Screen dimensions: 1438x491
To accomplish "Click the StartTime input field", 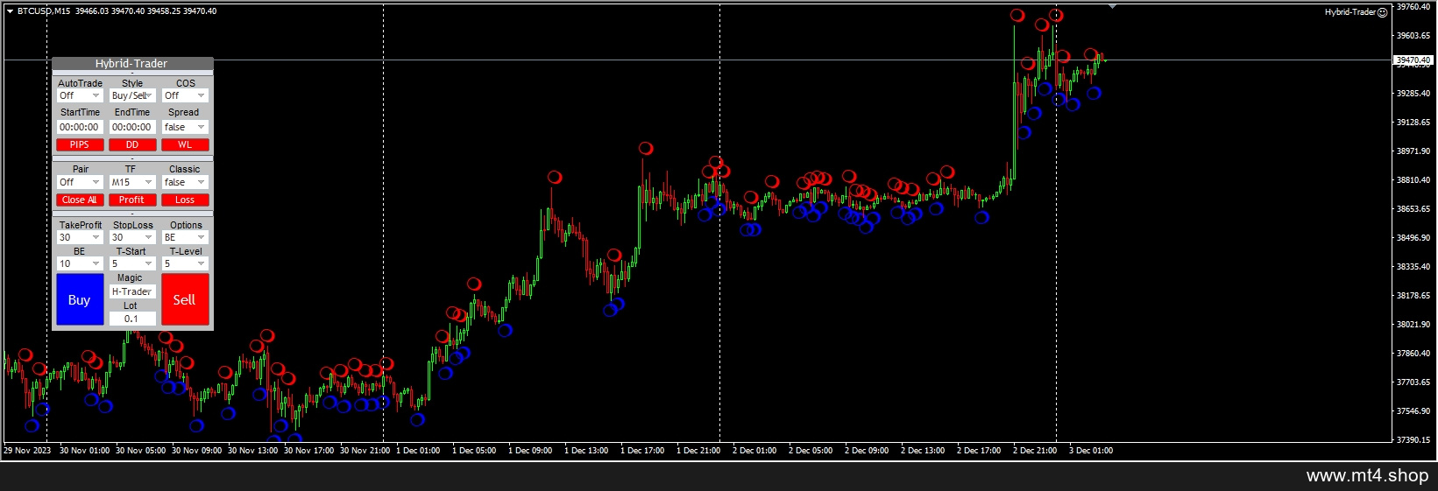I will coord(80,127).
